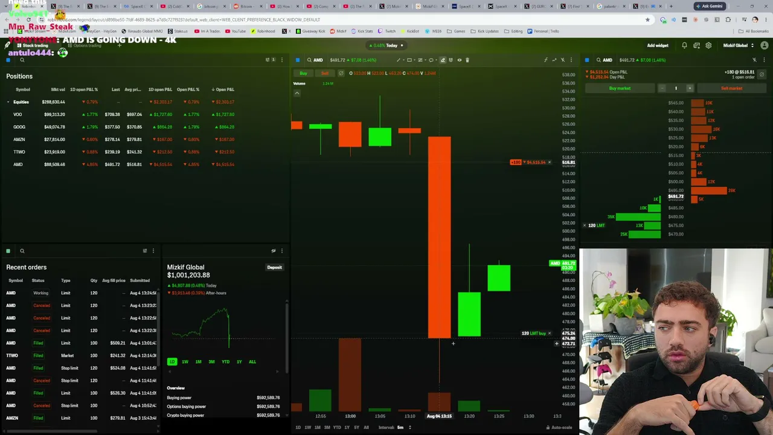
Task: Collapse the Volume indicator chevron
Action: click(297, 93)
